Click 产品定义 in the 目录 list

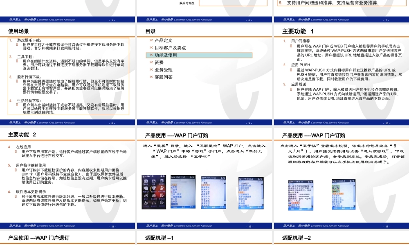tap(163, 40)
